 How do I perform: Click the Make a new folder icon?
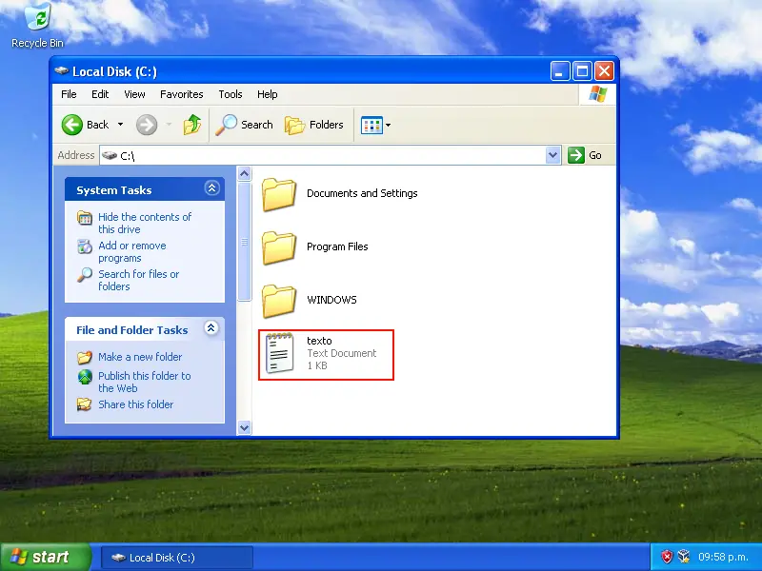pyautogui.click(x=85, y=358)
